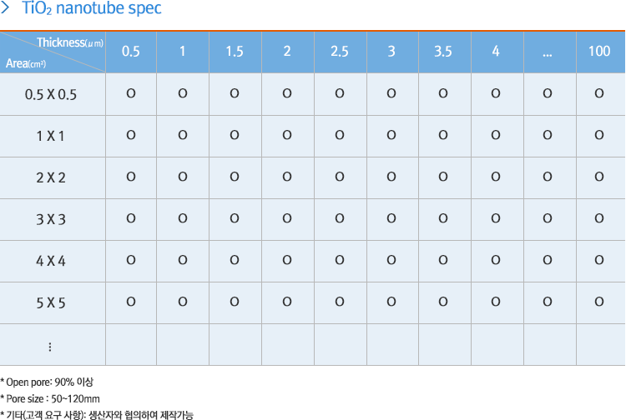Click the Thickness(μm) label in header corner
Screen dimensions: 626x420
coord(70,42)
